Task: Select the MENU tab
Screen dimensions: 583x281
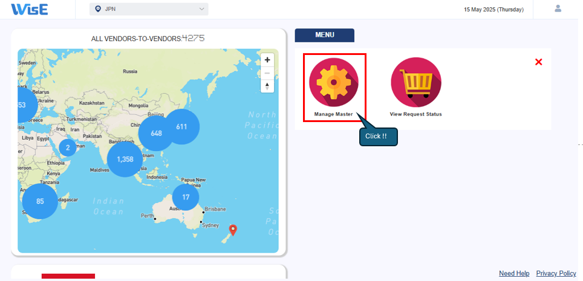Action: 324,35
